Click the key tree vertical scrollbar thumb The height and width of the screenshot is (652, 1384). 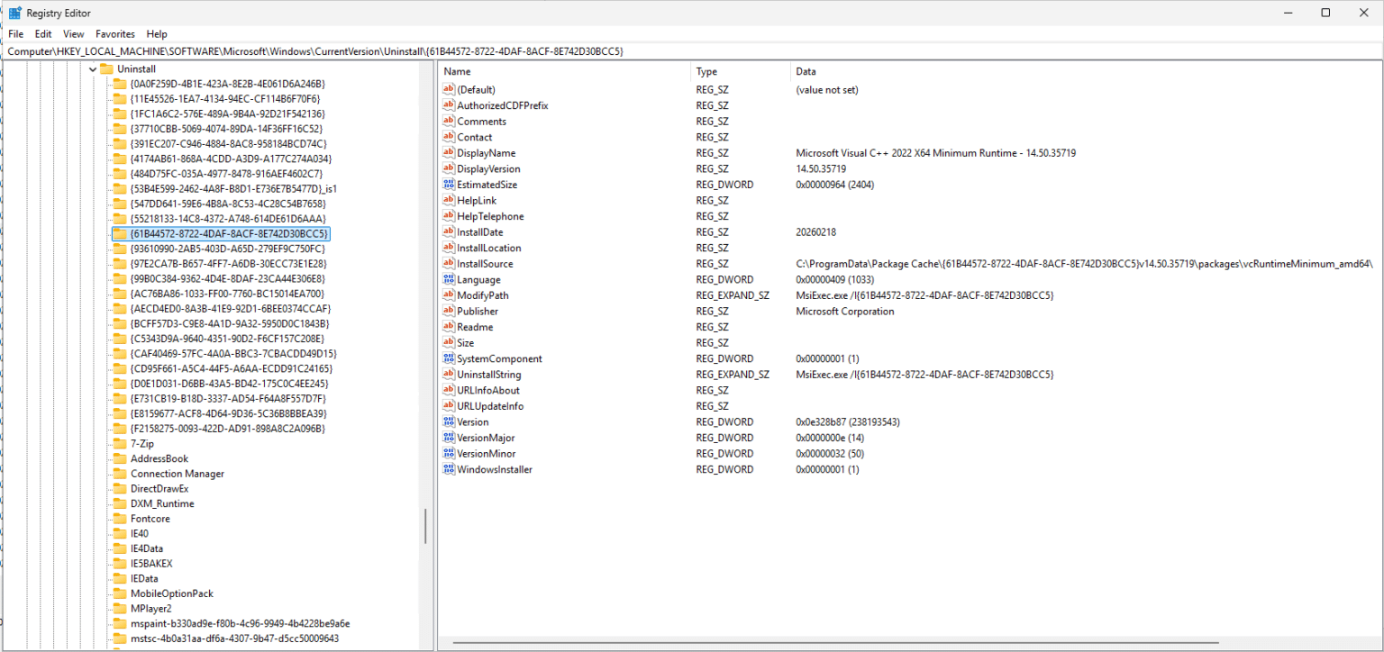pyautogui.click(x=425, y=526)
